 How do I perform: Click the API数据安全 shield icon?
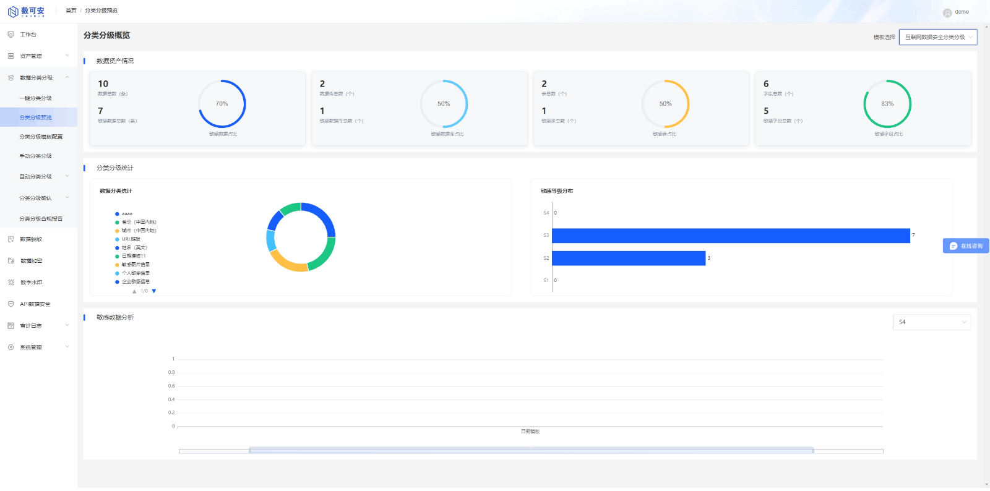coord(11,304)
